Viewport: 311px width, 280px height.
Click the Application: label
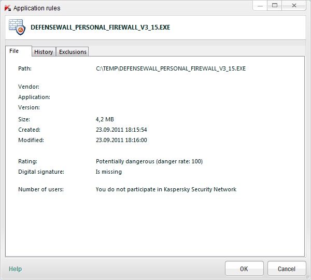(34, 97)
